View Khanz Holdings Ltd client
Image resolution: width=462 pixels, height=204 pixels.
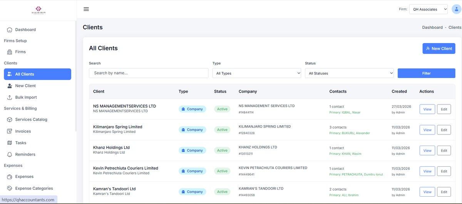[x=427, y=151]
